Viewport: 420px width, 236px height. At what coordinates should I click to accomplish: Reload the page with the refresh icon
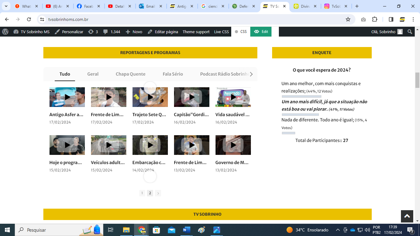point(29,19)
